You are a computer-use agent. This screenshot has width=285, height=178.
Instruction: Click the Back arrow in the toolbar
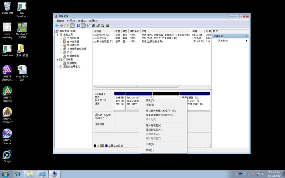(57, 26)
